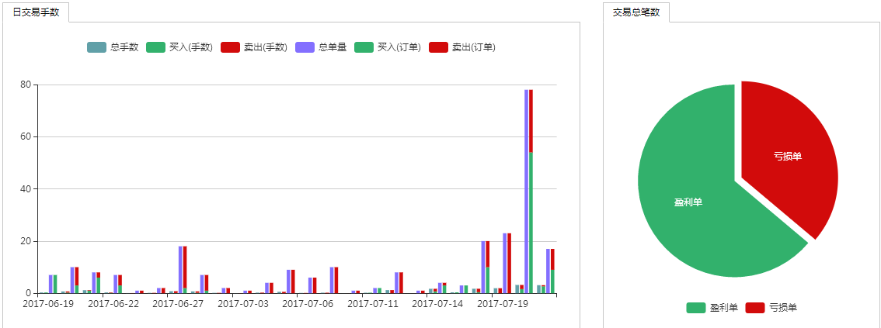The width and height of the screenshot is (881, 328).
Task: Select the red 亏损单 pie slice
Action: [787, 156]
